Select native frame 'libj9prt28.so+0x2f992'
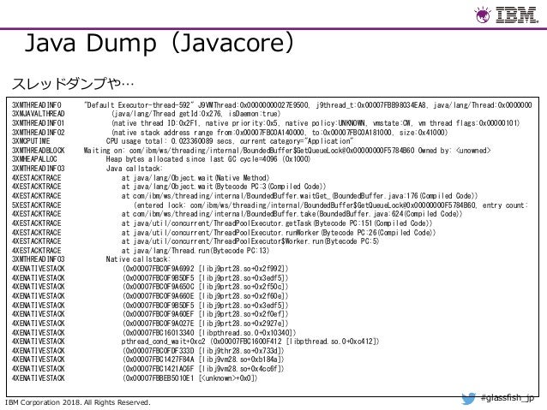Viewport: 547px width, 410px height. 206,269
